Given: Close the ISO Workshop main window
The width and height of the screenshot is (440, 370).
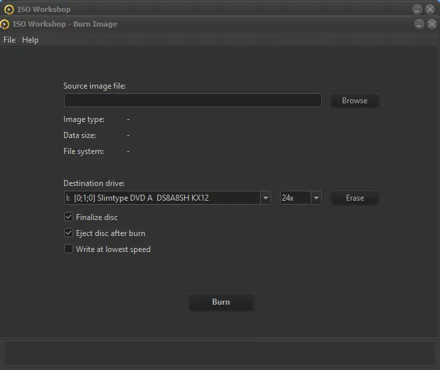Looking at the screenshot, I should pyautogui.click(x=430, y=9).
